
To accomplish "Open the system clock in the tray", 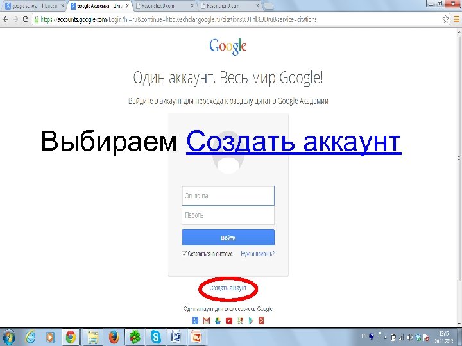I will click(444, 338).
